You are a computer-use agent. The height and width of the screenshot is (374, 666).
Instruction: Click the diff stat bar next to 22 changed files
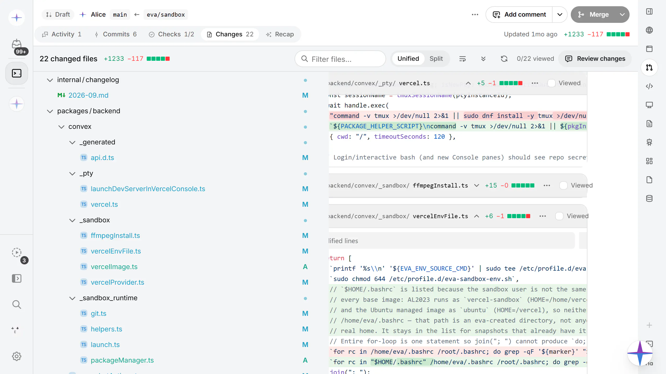click(158, 59)
